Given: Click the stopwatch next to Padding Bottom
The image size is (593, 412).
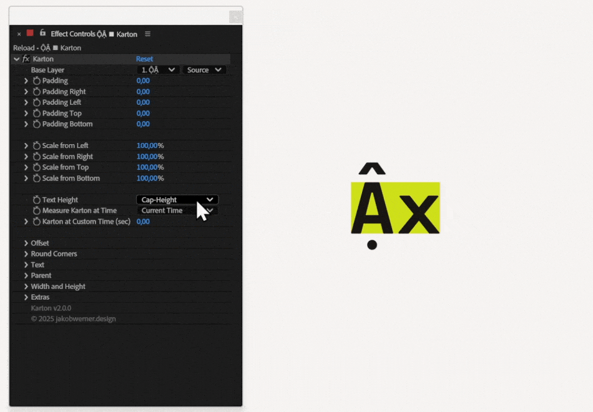Looking at the screenshot, I should pos(36,124).
